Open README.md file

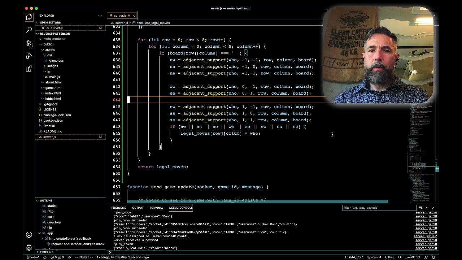[x=53, y=131]
